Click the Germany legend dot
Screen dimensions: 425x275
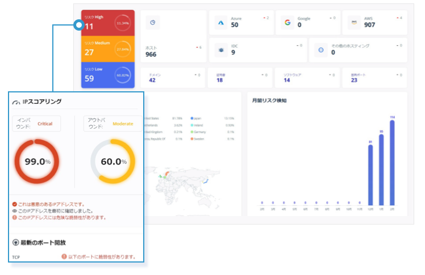point(192,132)
